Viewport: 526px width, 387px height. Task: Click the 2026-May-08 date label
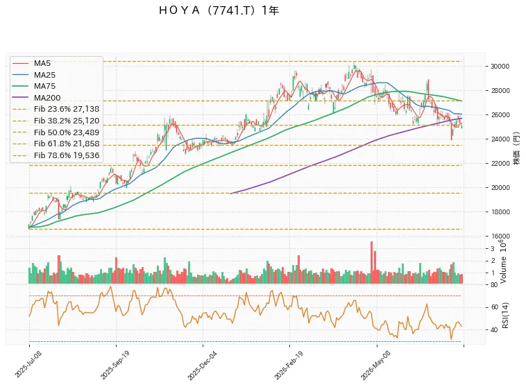(x=375, y=366)
